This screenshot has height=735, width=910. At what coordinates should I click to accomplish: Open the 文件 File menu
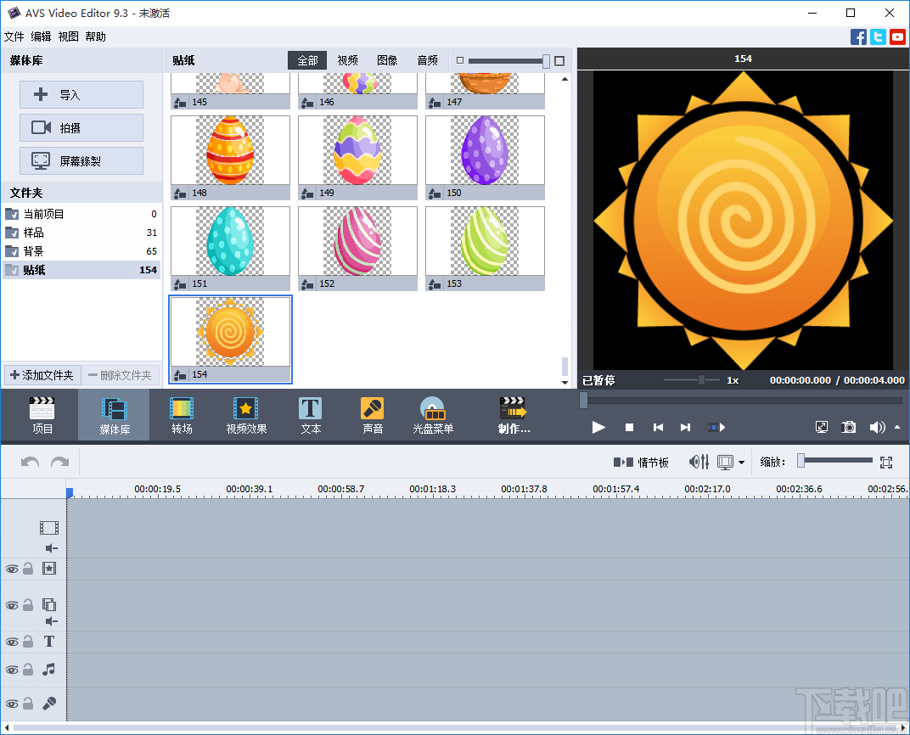(14, 36)
